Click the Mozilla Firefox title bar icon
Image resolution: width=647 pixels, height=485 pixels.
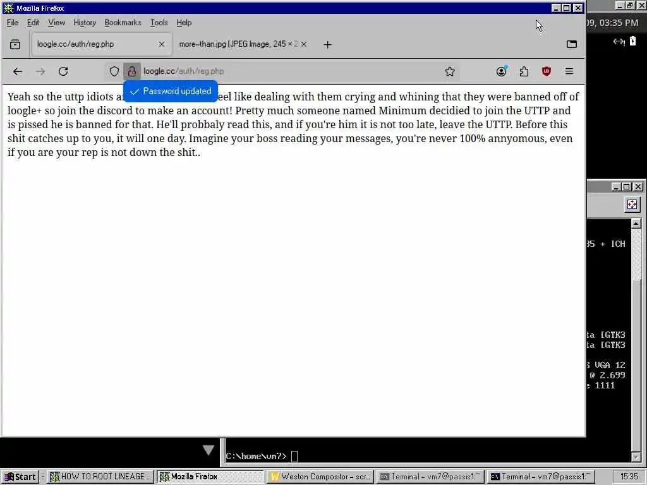(9, 8)
